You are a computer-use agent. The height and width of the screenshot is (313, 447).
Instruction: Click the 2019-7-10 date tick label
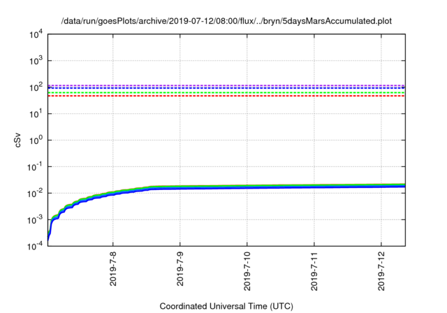tap(247, 271)
